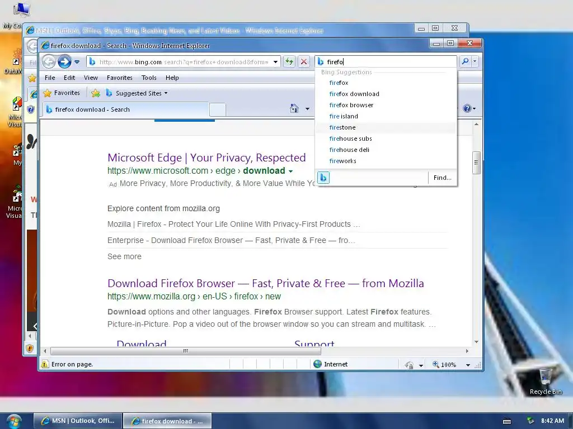
Task: Click Find... in the search dropdown
Action: pyautogui.click(x=442, y=178)
